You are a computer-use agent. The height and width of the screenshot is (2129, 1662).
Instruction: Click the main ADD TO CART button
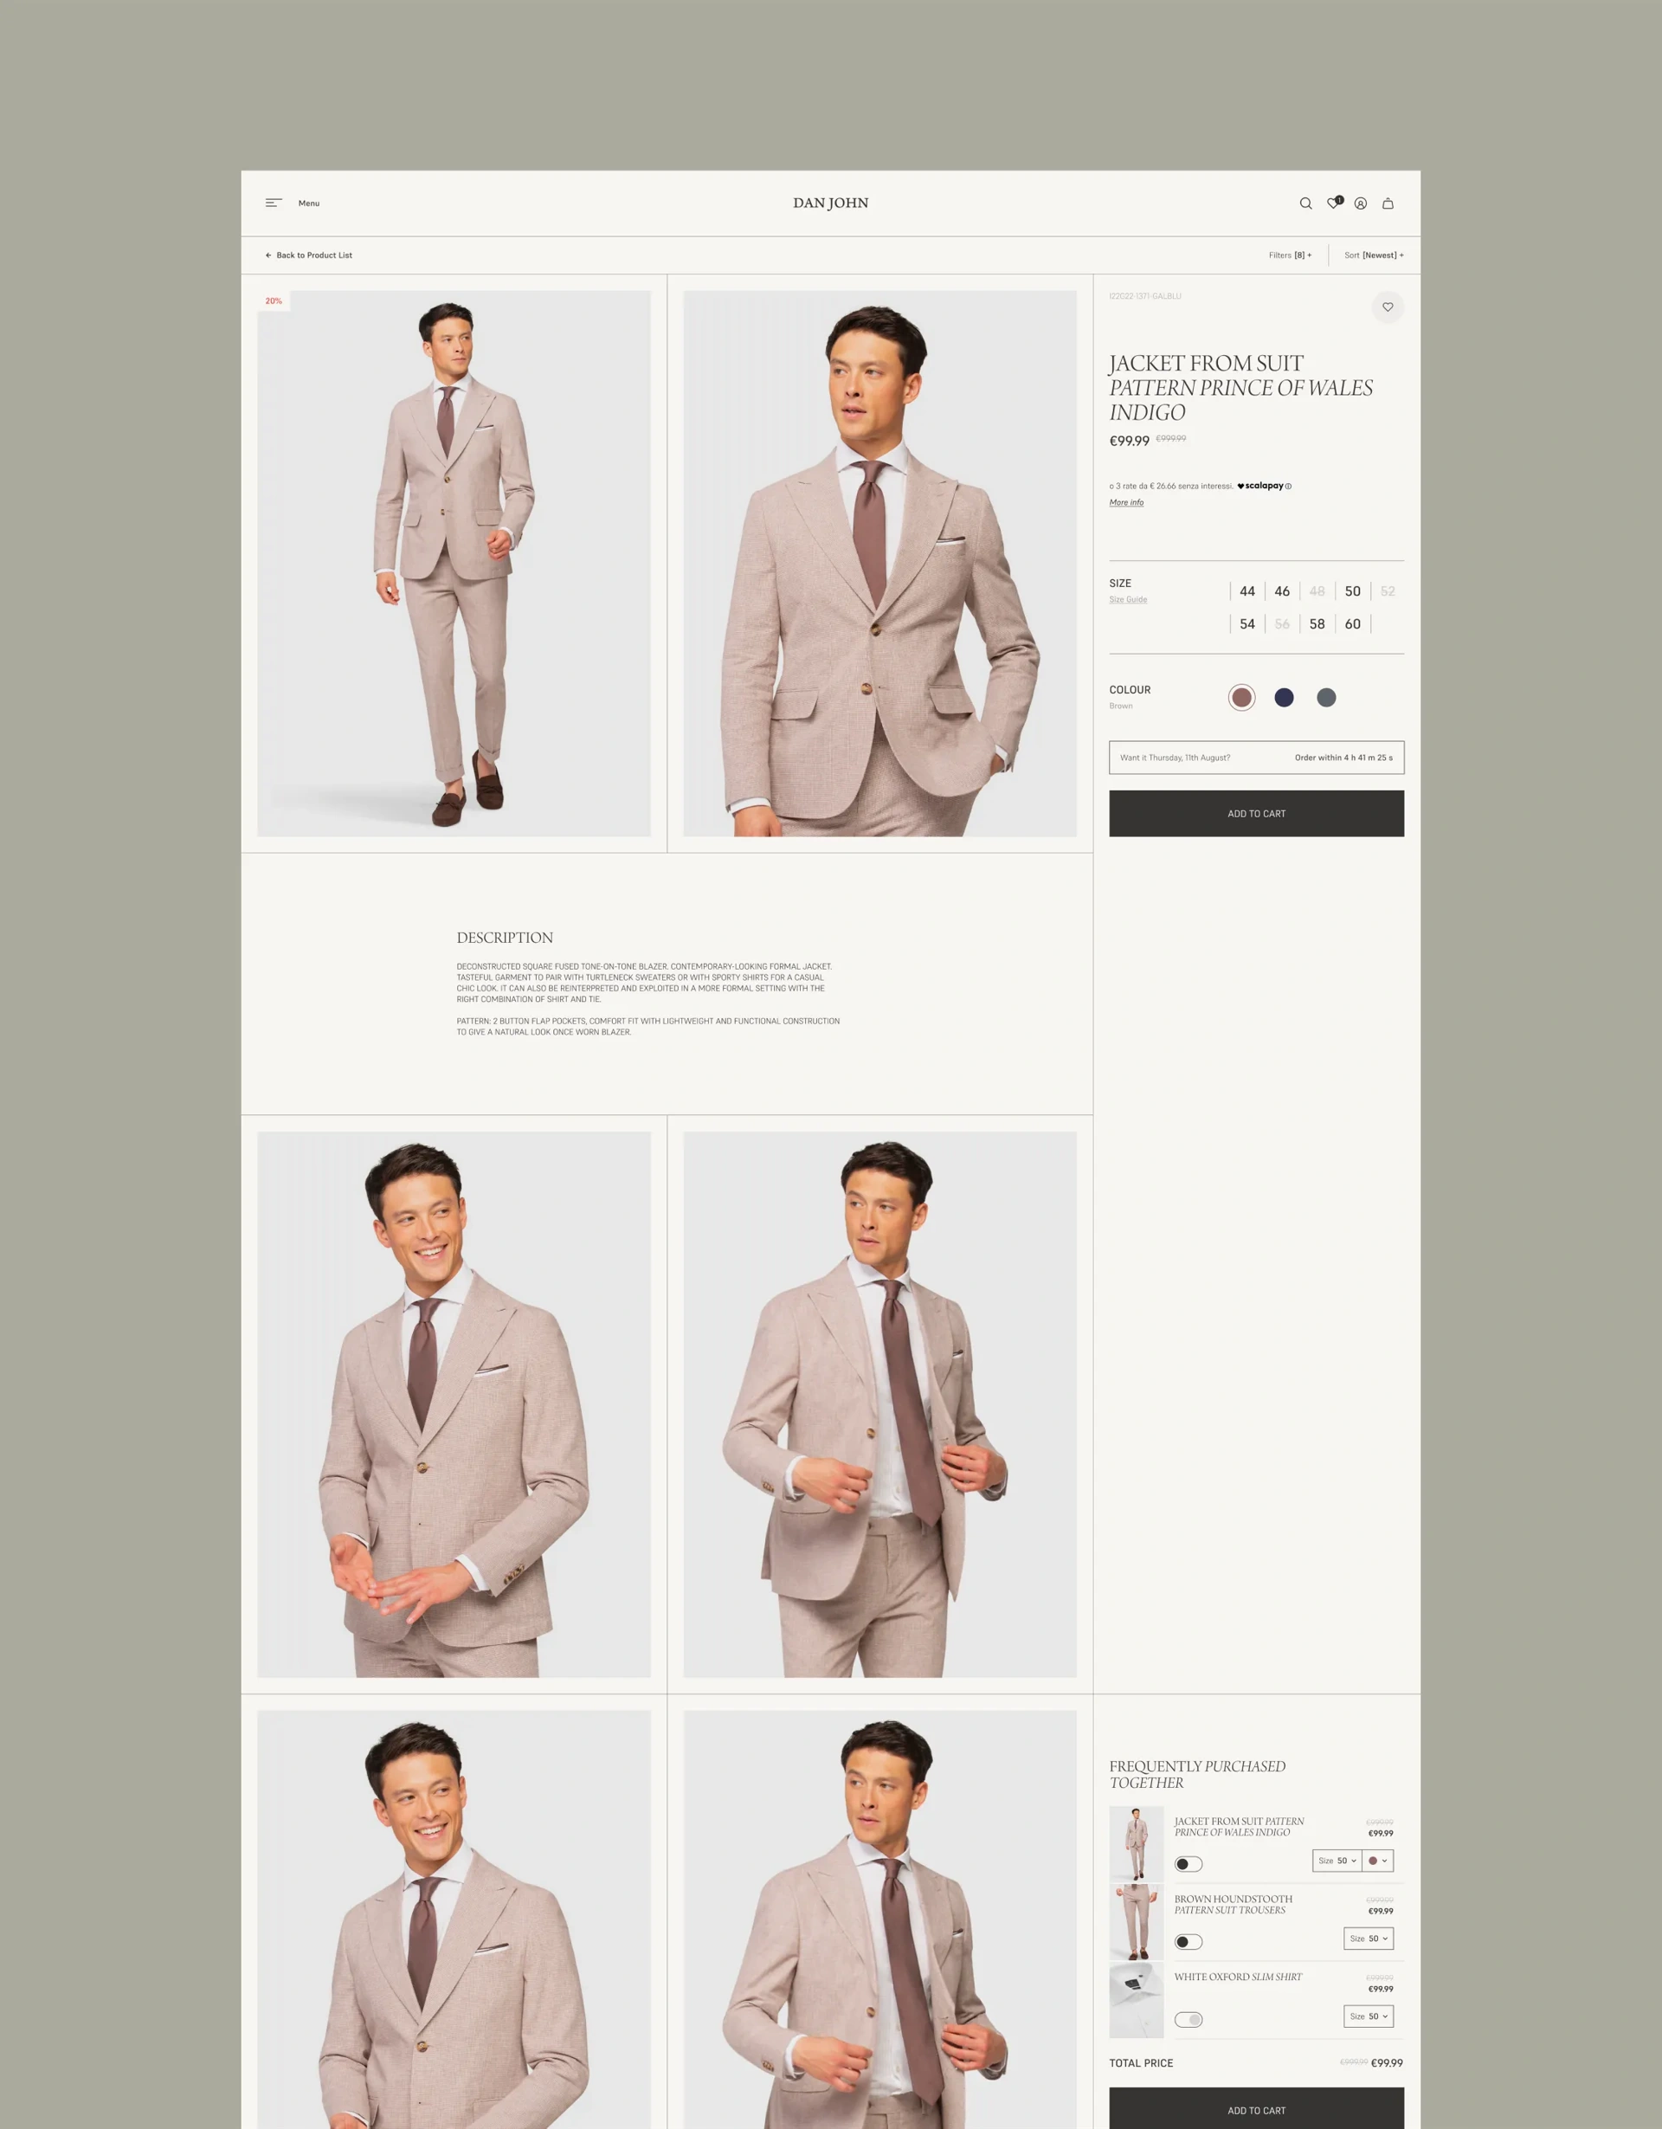tap(1257, 814)
